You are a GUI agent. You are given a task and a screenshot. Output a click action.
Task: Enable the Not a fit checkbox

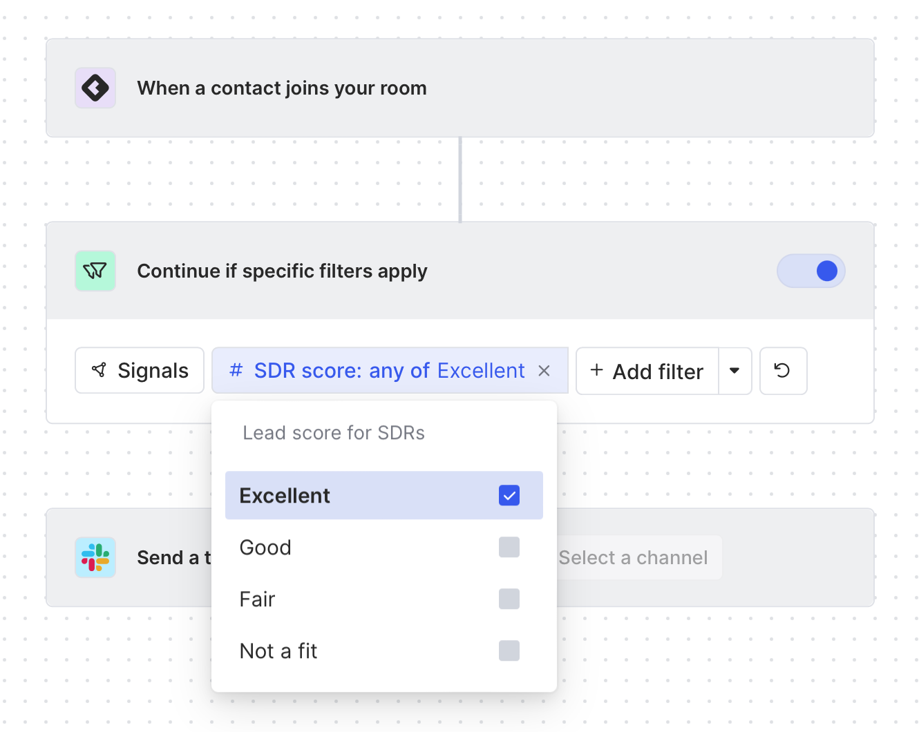tap(509, 651)
